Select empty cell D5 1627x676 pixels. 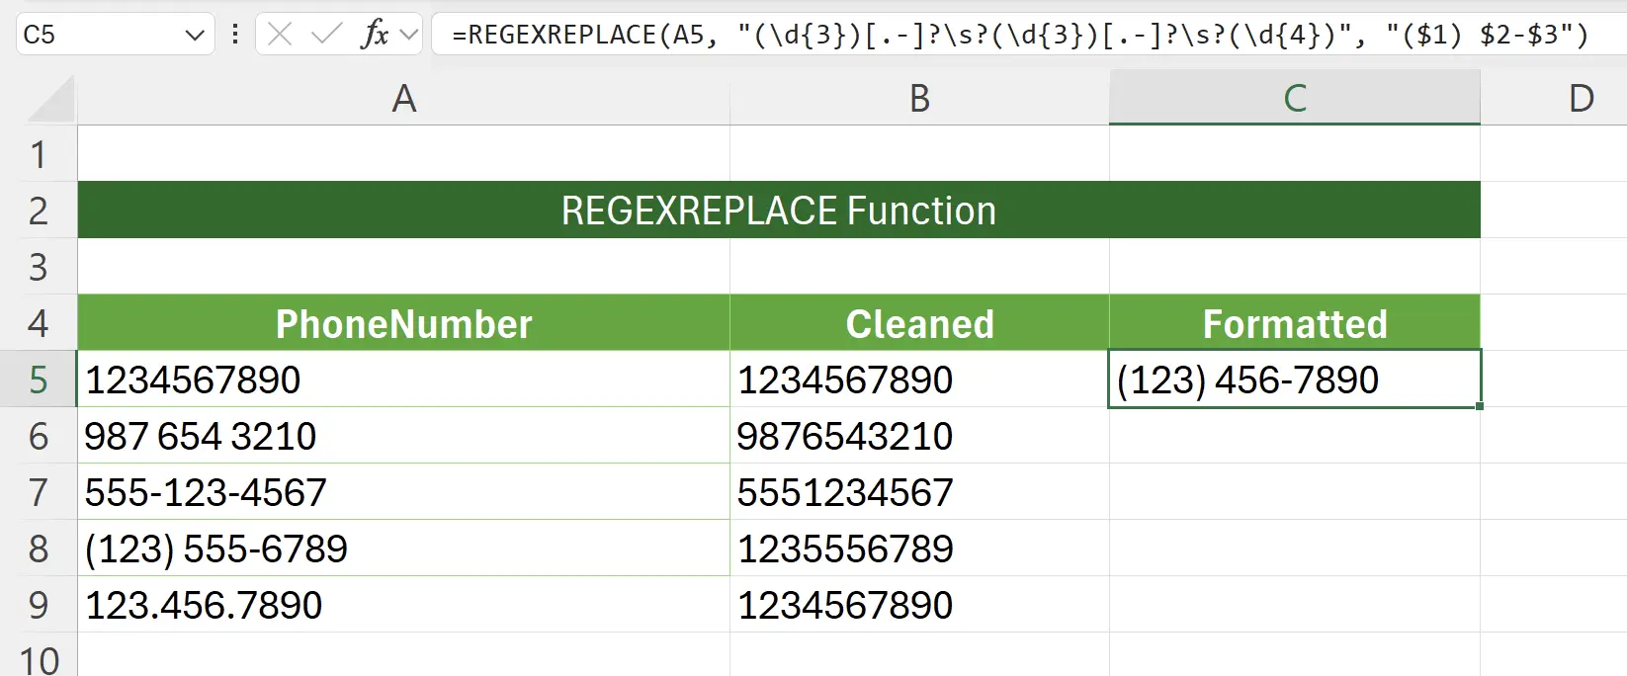1554,380
